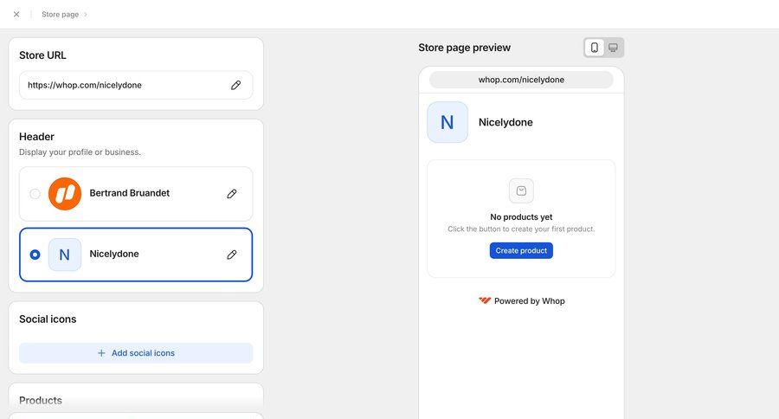Click the Nicelydone logo in preview
This screenshot has width=779, height=419.
coord(447,122)
